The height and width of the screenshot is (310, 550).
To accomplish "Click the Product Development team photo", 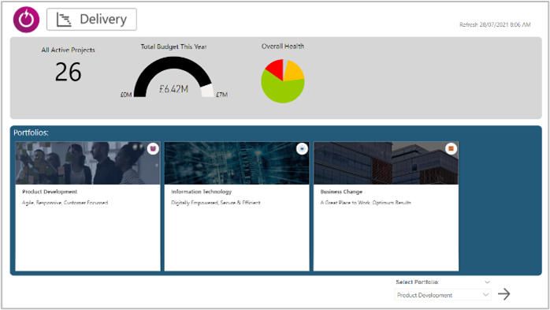I will coord(87,163).
